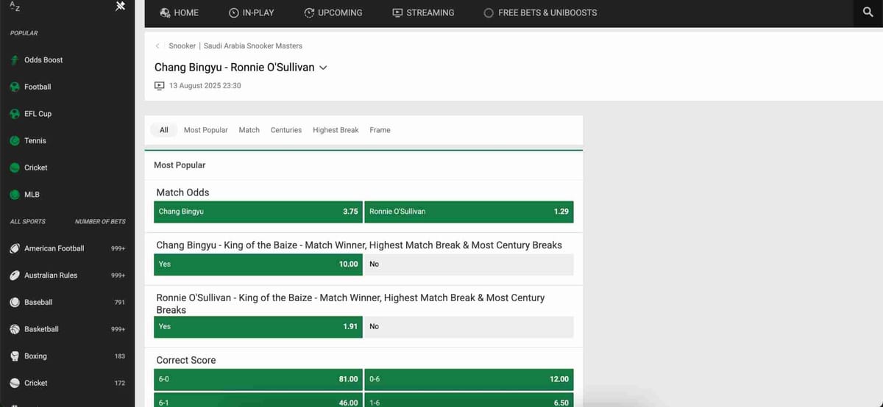Bet on Ronnie O'Sullivan at 1.29
Image resolution: width=883 pixels, height=407 pixels.
(469, 212)
